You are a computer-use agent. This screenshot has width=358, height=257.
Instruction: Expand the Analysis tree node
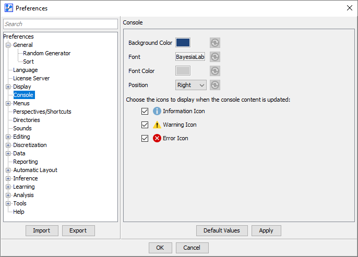pos(8,195)
